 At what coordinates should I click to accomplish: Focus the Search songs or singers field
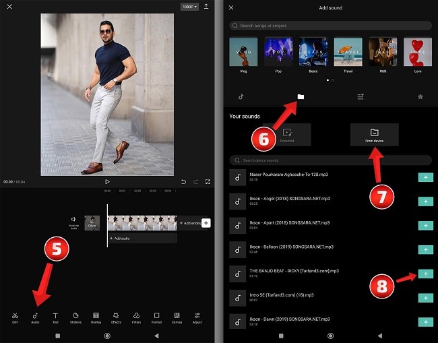coord(331,26)
